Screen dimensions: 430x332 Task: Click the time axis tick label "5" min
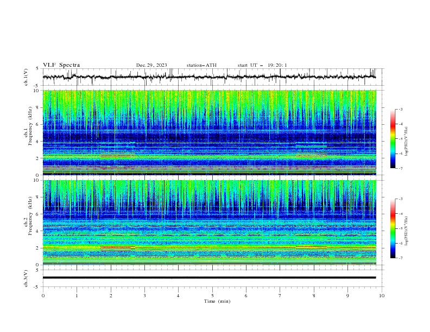[x=212, y=296]
